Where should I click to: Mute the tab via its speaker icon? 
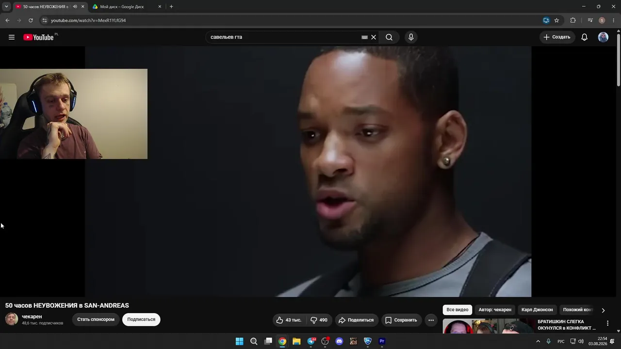(x=75, y=7)
